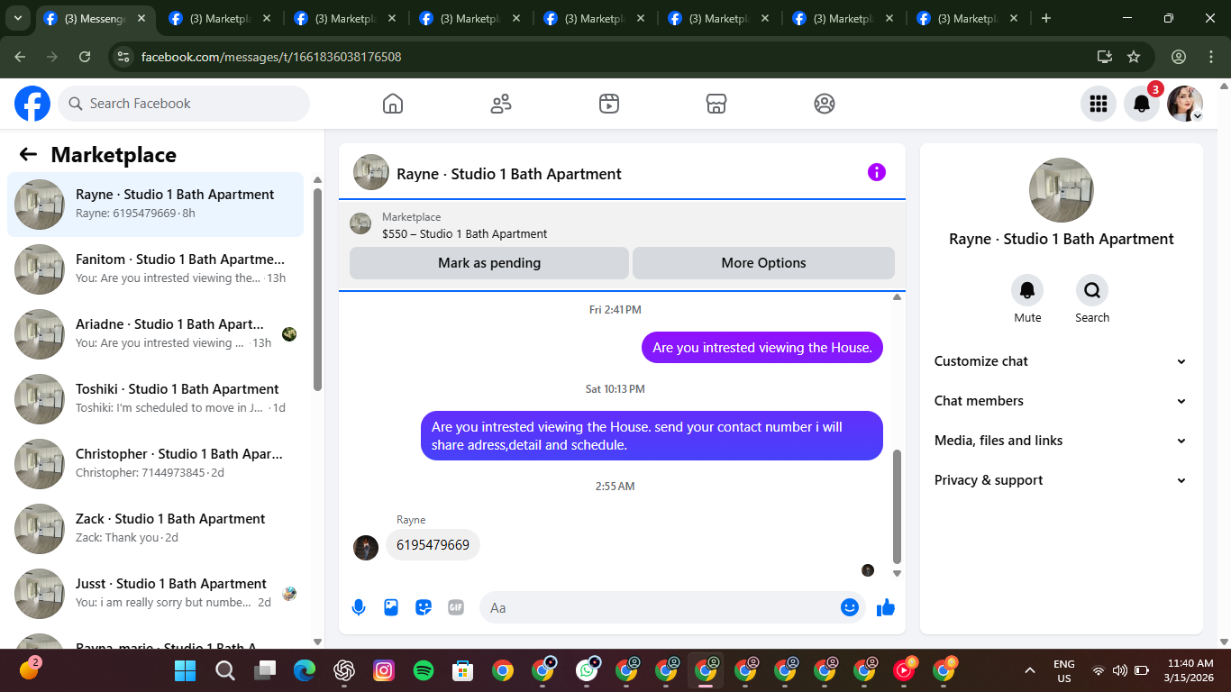Reload the page in browser toolbar
1231x692 pixels.
click(x=85, y=57)
